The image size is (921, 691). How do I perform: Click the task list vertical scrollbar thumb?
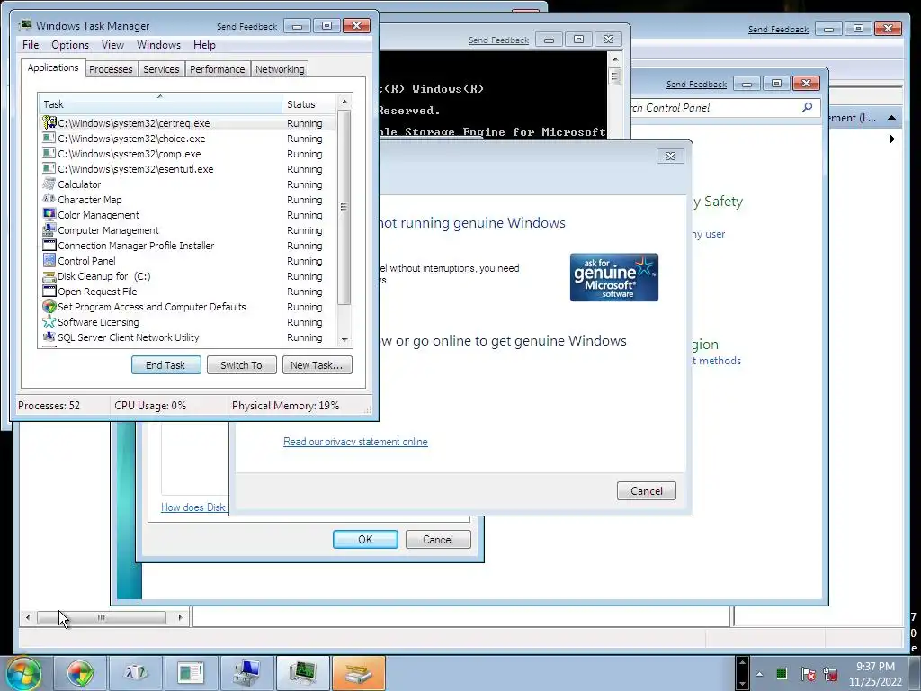(344, 208)
